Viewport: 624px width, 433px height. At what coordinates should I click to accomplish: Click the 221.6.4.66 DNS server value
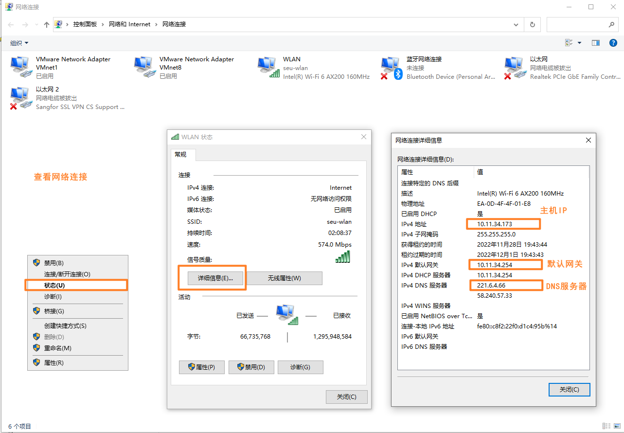click(491, 286)
